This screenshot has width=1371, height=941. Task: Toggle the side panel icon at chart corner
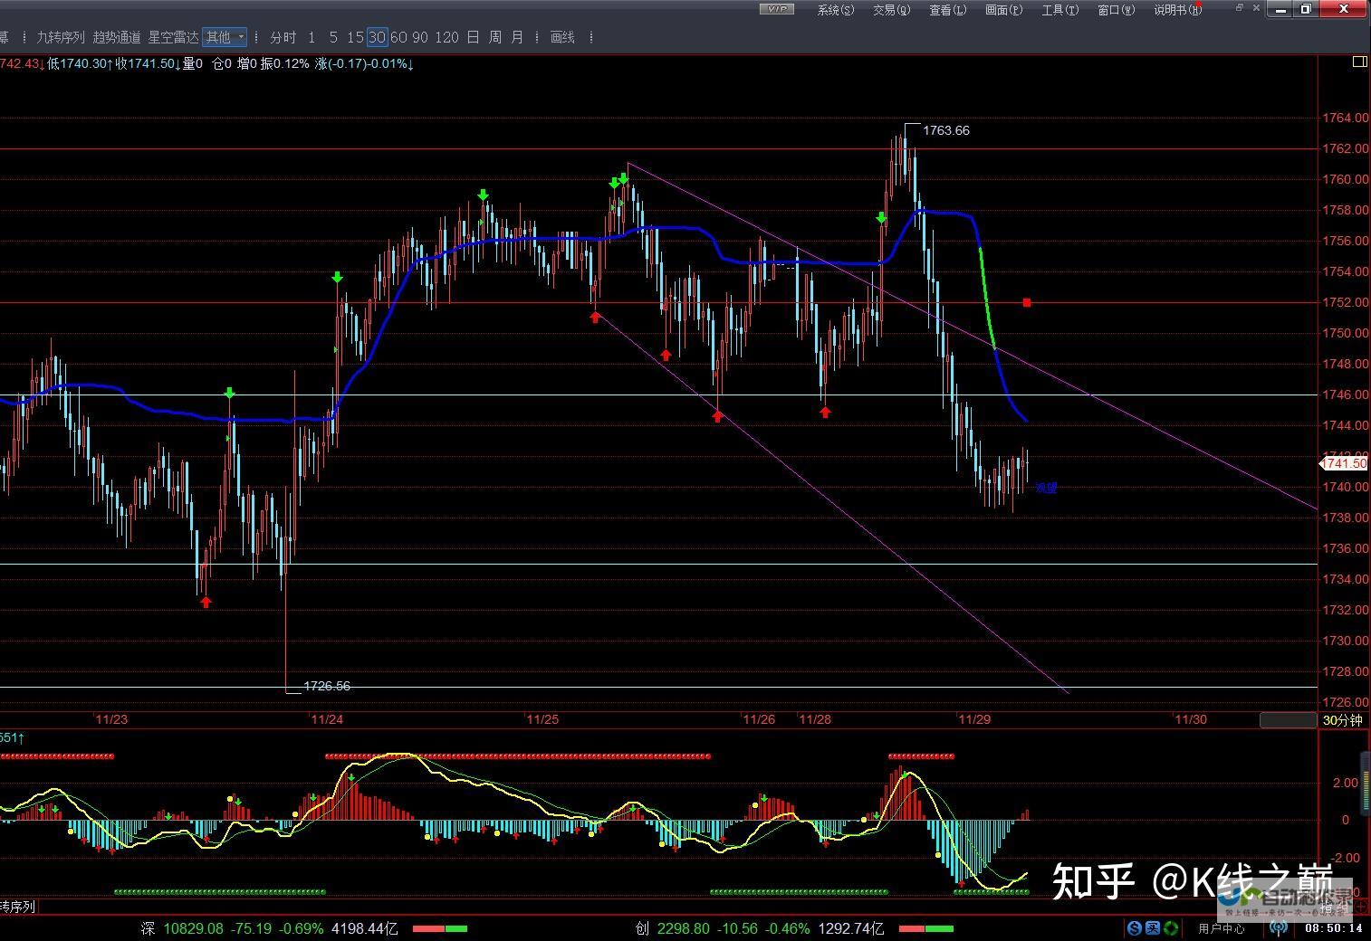pyautogui.click(x=1359, y=62)
